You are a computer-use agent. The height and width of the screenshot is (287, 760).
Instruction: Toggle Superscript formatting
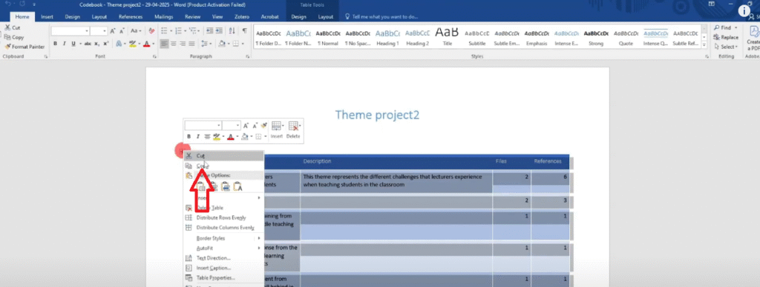105,44
